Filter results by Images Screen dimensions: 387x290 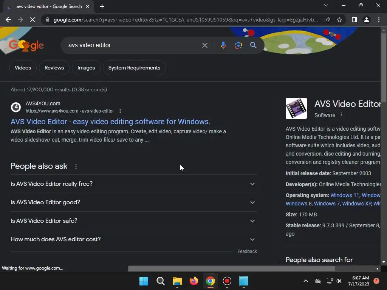pyautogui.click(x=86, y=68)
